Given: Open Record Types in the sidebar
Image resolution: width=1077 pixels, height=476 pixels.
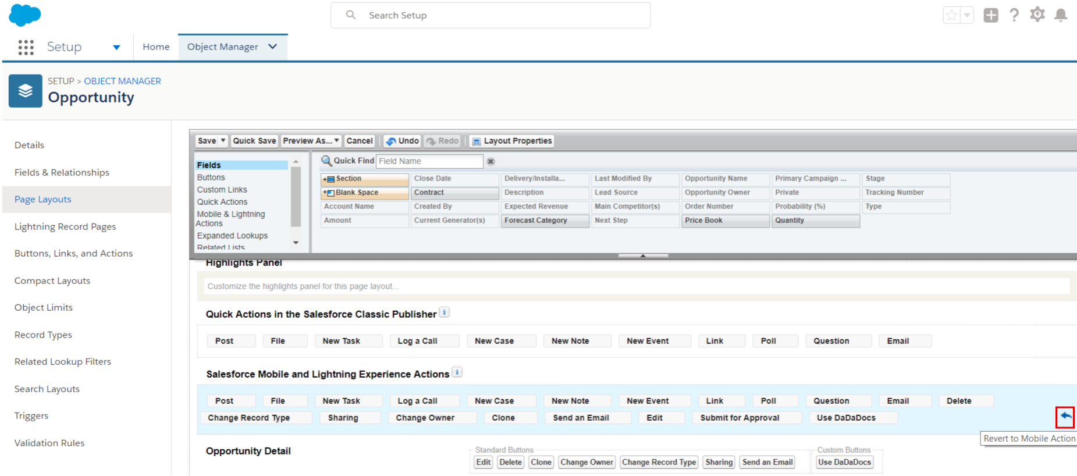Looking at the screenshot, I should point(43,335).
